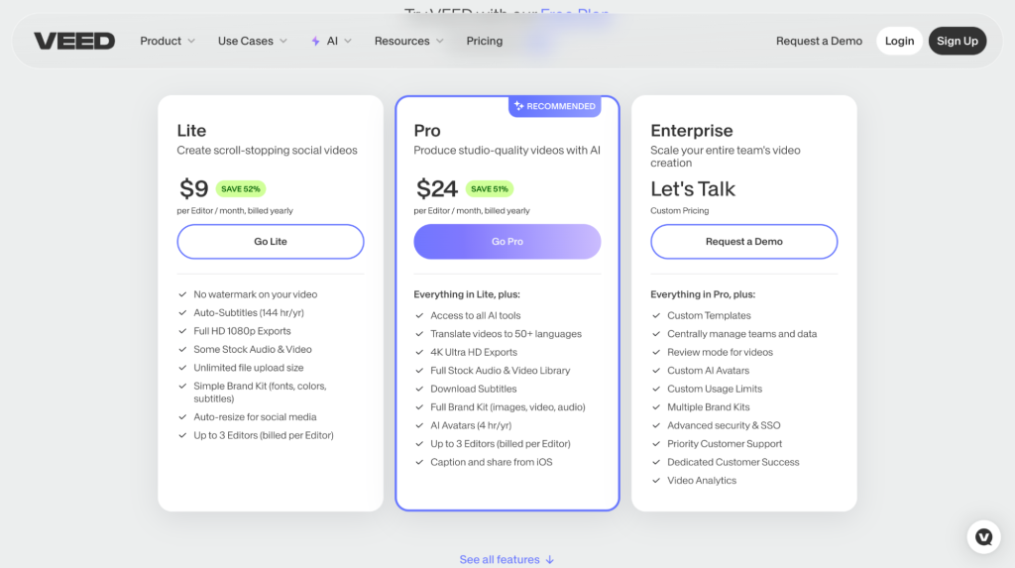Viewport: 1015px width, 568px height.
Task: Click the Let's Talk text
Action: [693, 189]
